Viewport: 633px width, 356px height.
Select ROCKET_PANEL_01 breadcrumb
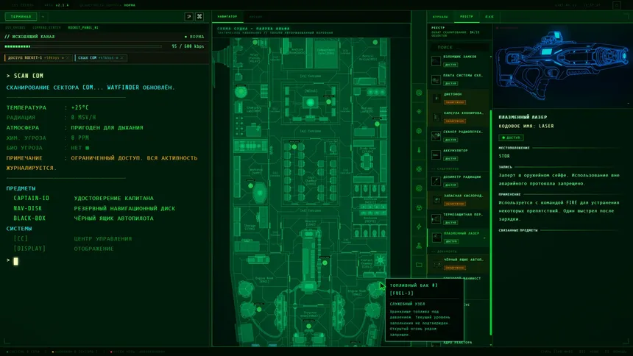click(x=83, y=27)
